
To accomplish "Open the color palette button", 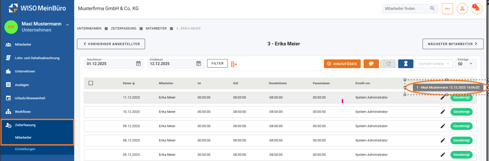I will [371, 64].
